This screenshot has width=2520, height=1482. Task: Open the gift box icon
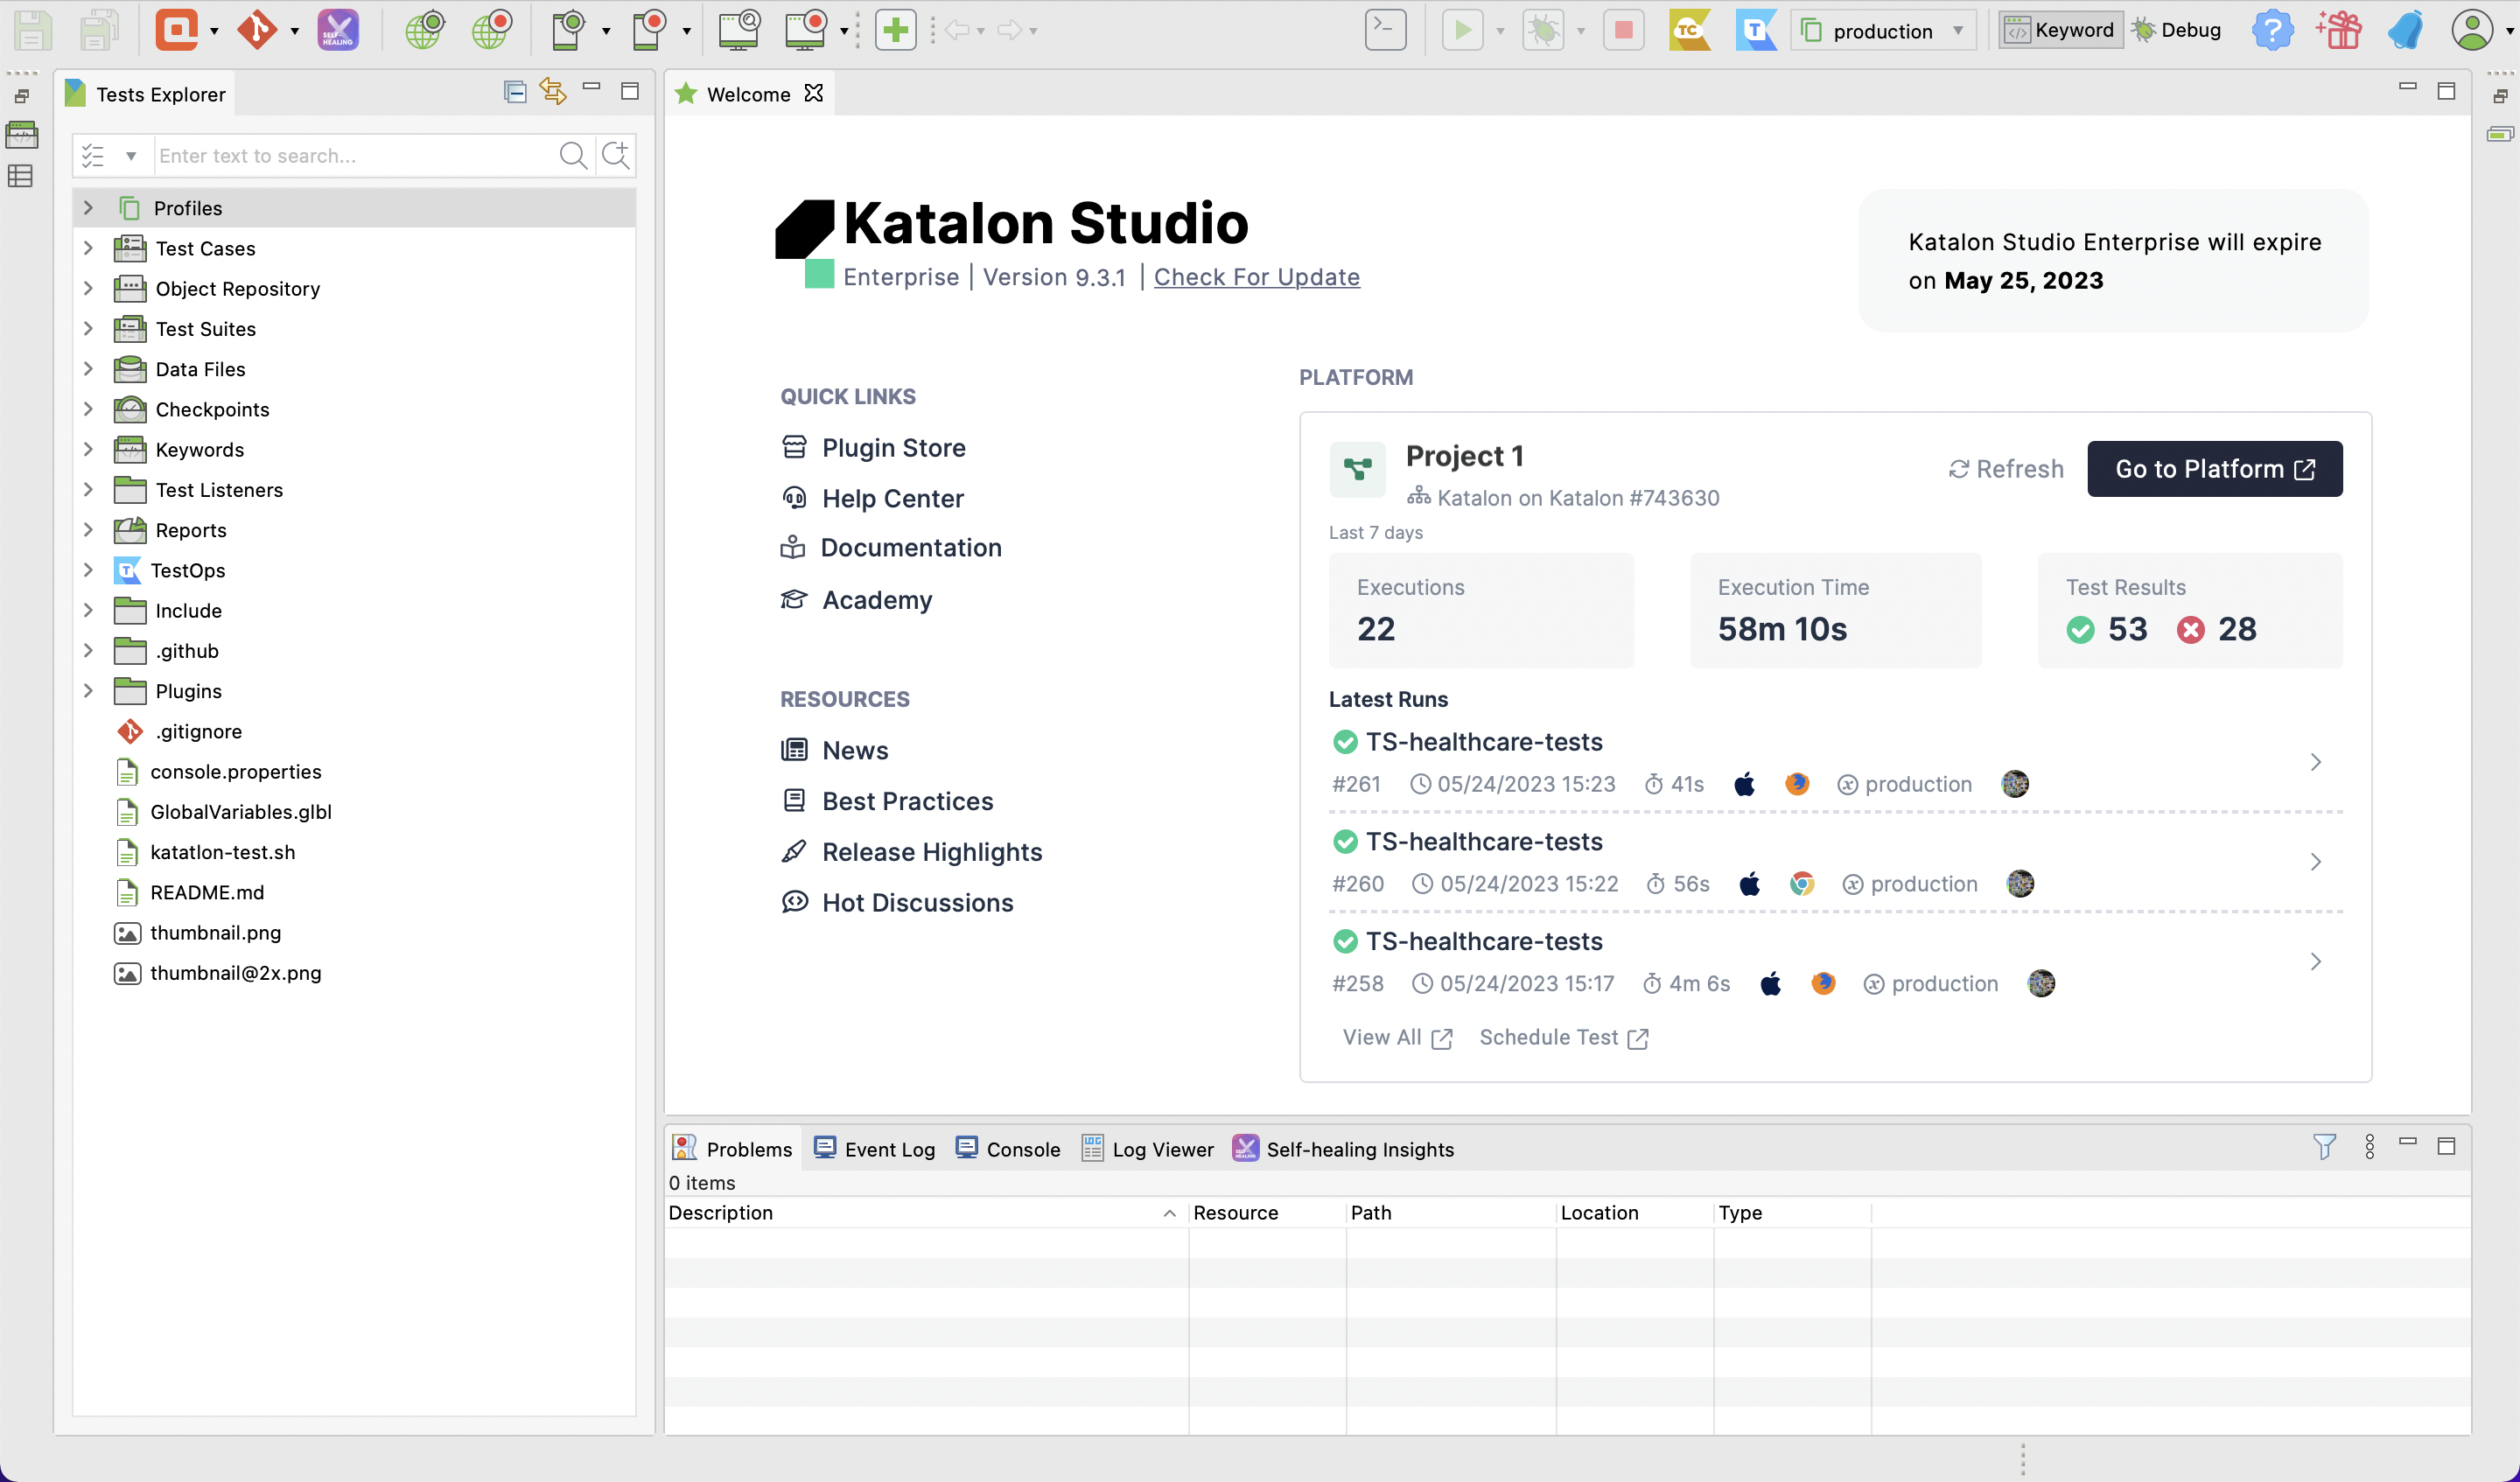pyautogui.click(x=2339, y=30)
